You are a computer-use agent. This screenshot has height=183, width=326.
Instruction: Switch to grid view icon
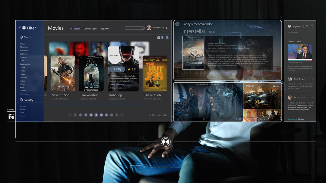click(x=159, y=38)
